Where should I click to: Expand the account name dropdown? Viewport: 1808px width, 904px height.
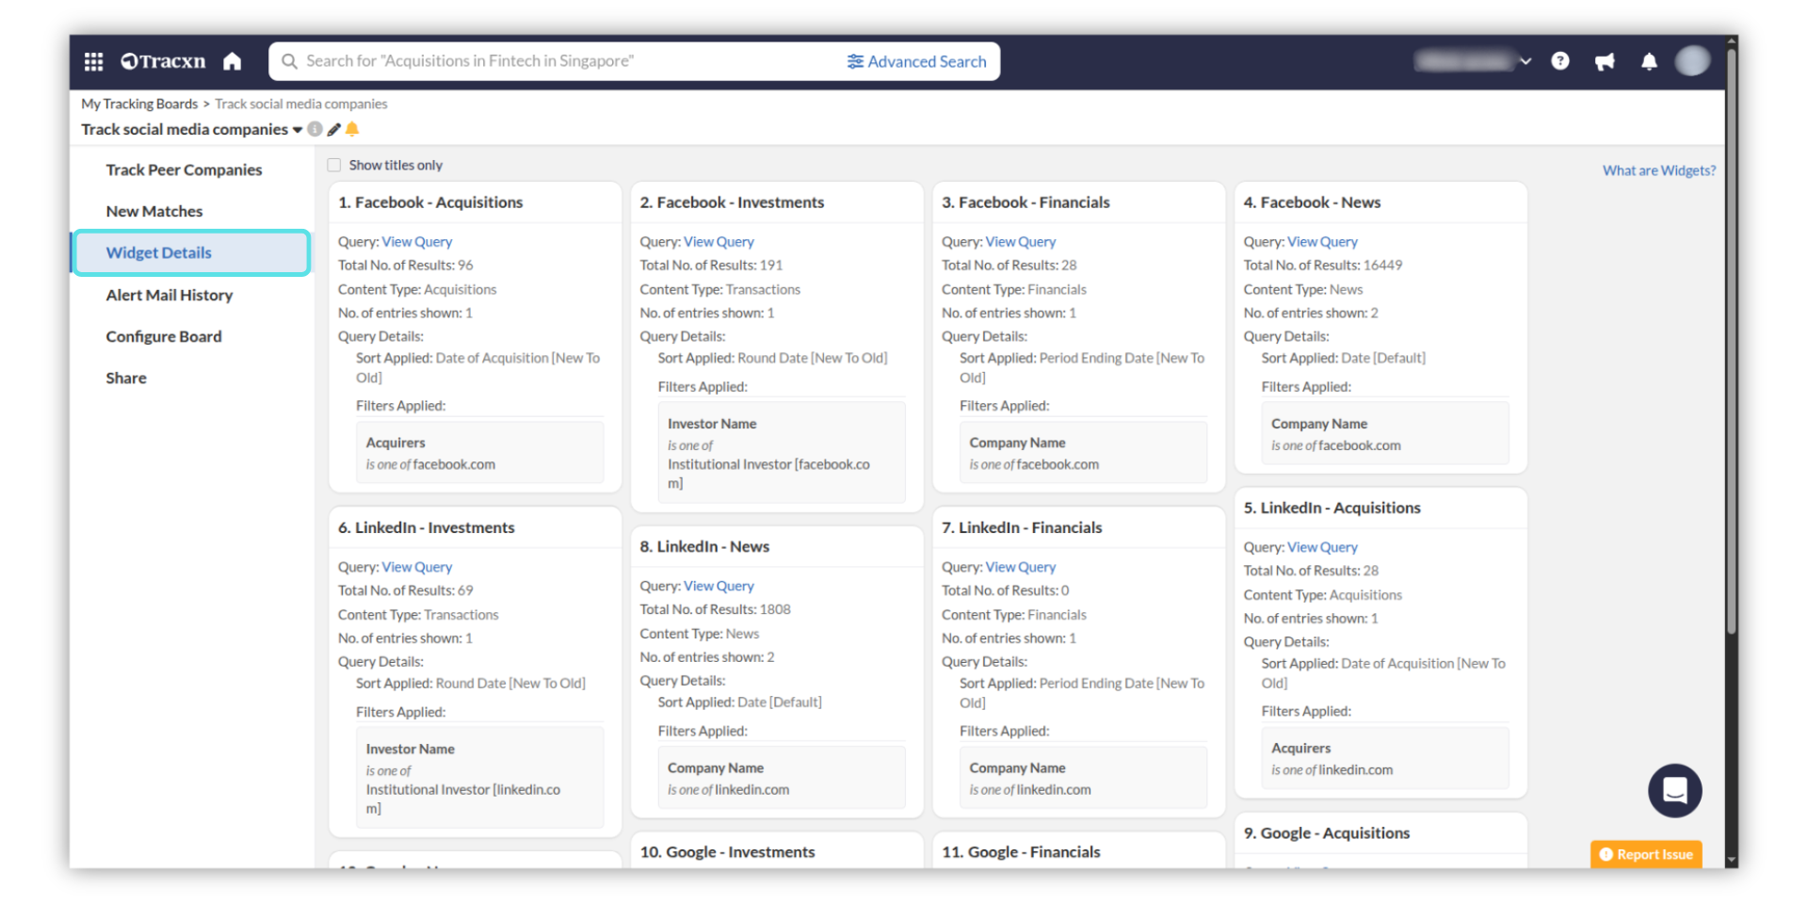(1525, 61)
